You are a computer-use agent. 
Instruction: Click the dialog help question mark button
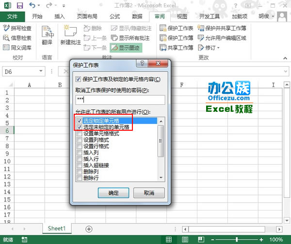tap(142, 63)
